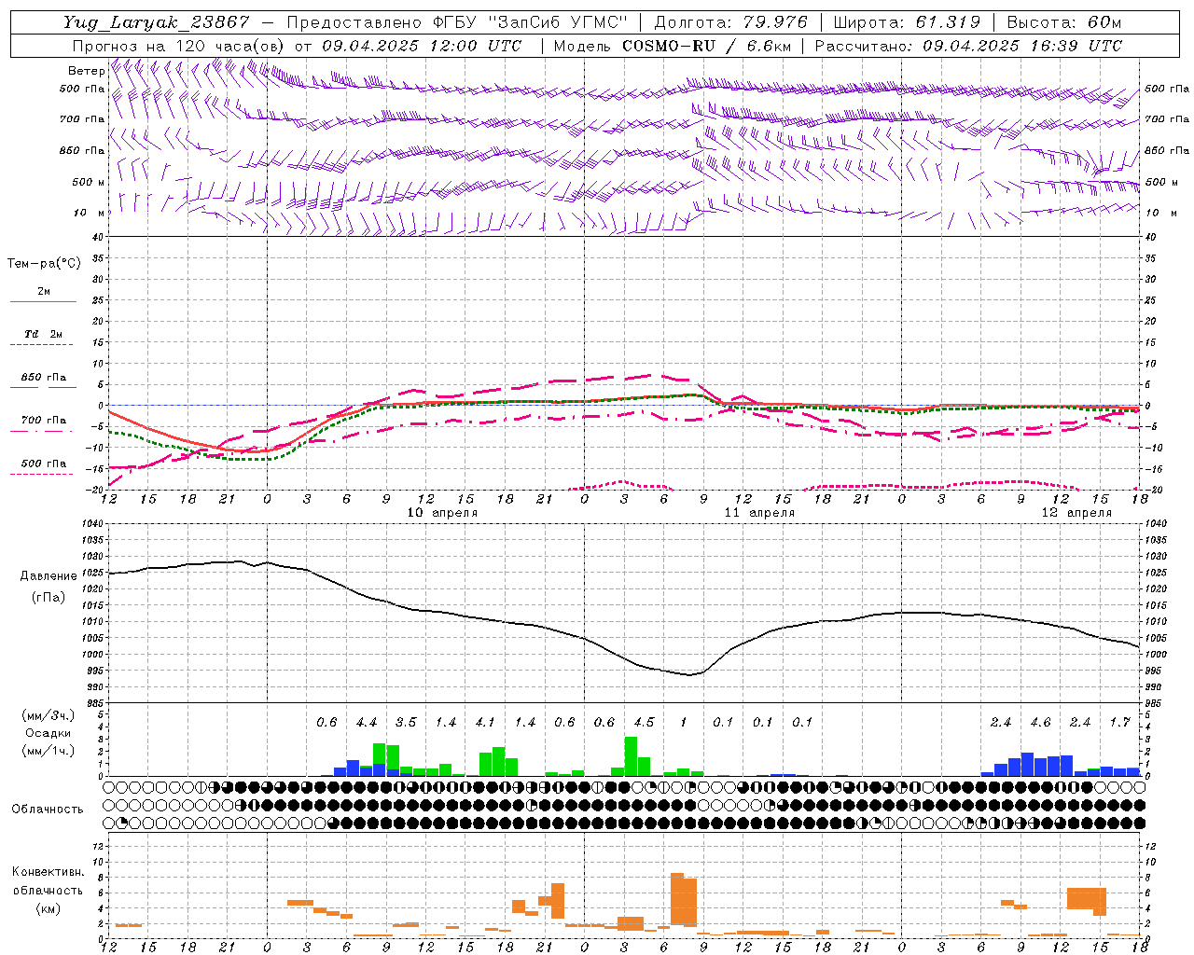Click the red 2м legend line sample
The image size is (1194, 955).
[43, 302]
